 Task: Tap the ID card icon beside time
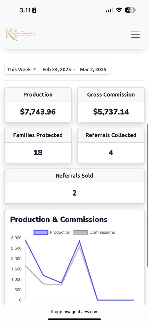[34, 10]
